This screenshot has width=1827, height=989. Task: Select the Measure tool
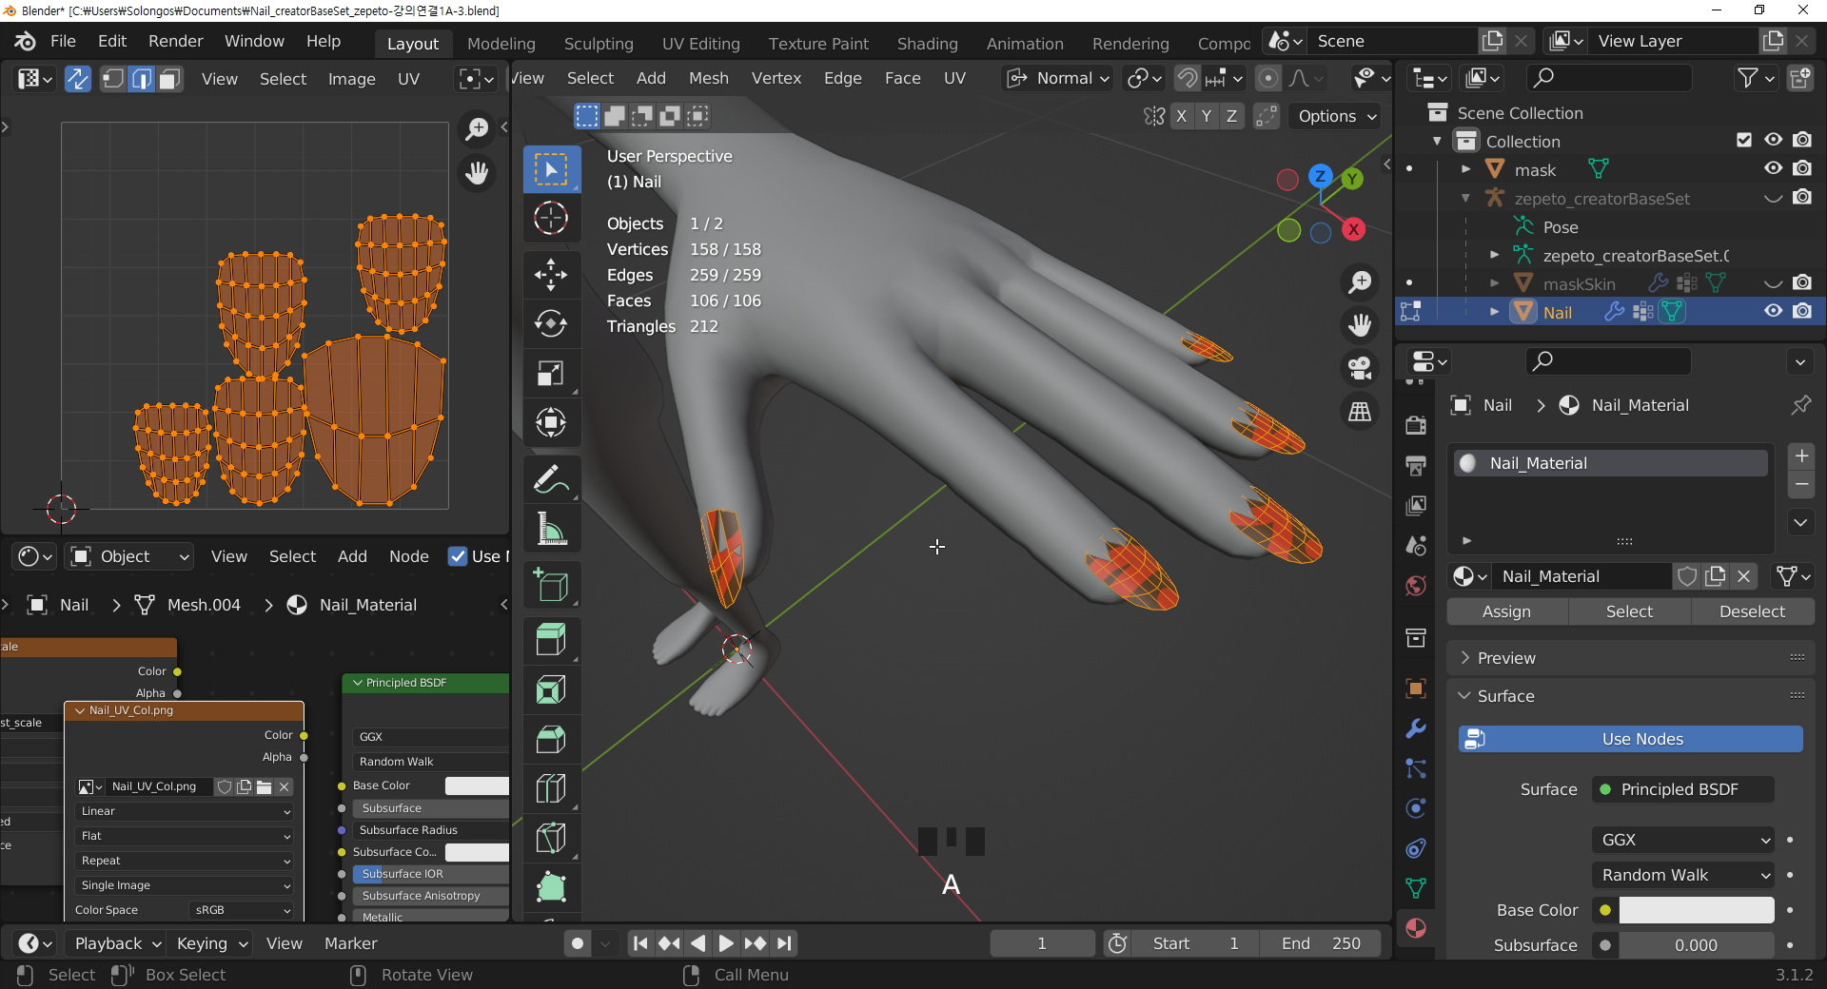click(551, 529)
